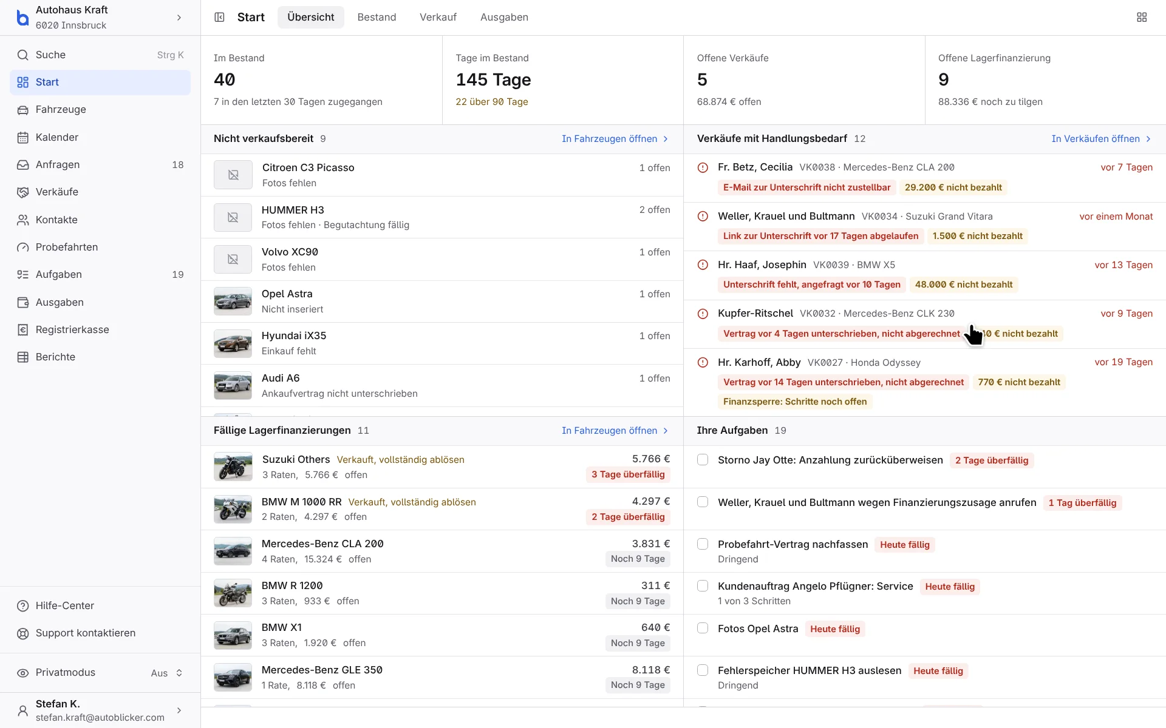Click the Verkäufe handshake icon
Image resolution: width=1166 pixels, height=728 pixels.
point(22,192)
